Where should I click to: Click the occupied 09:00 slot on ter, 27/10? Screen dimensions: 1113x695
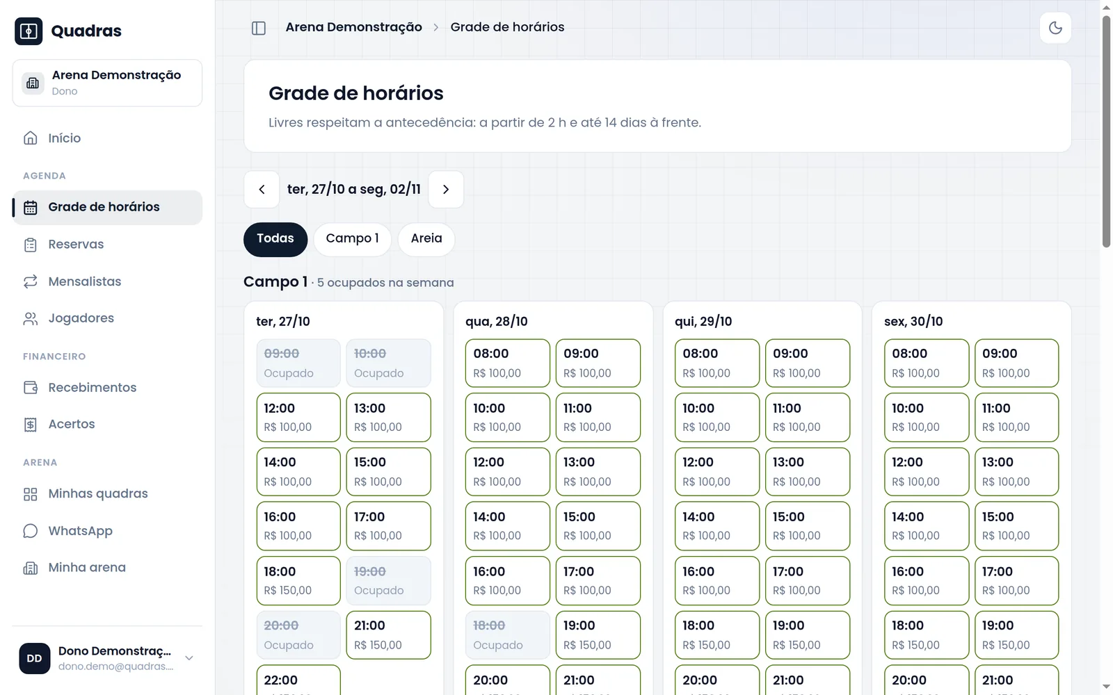[298, 363]
